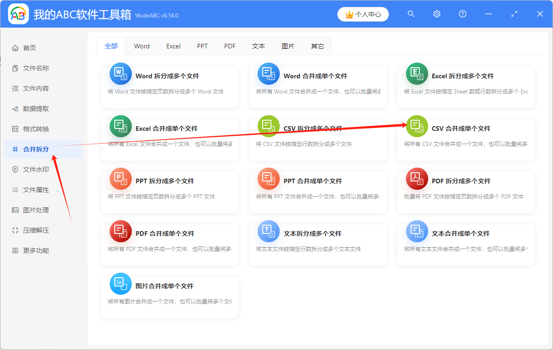Click the Word merge into single file icon
553x350 pixels.
point(269,74)
